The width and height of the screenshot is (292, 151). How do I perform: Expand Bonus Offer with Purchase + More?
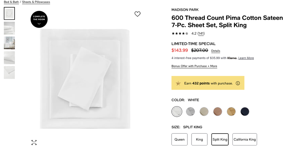pyautogui.click(x=194, y=66)
